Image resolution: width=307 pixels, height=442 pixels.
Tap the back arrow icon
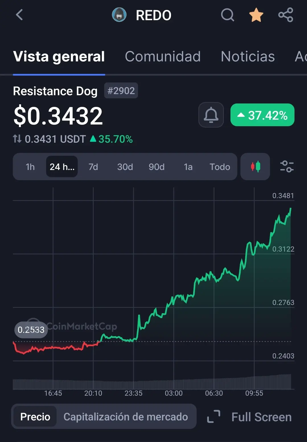19,15
